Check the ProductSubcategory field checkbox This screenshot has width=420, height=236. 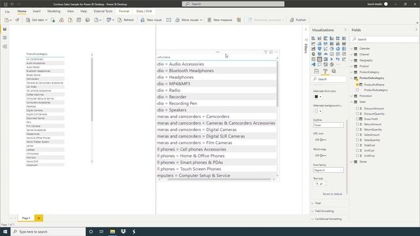coord(358,90)
